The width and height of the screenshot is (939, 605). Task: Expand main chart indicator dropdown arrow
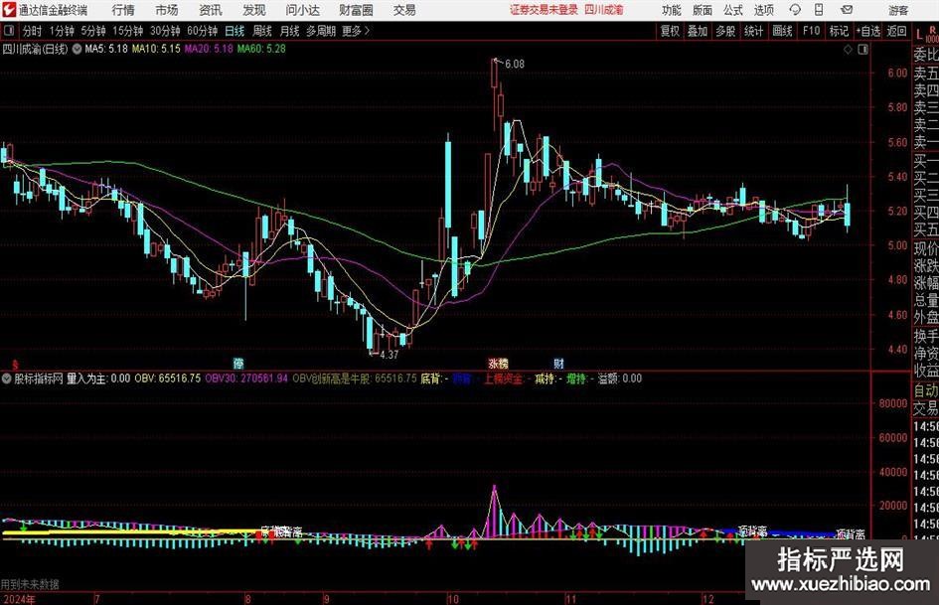tap(77, 49)
